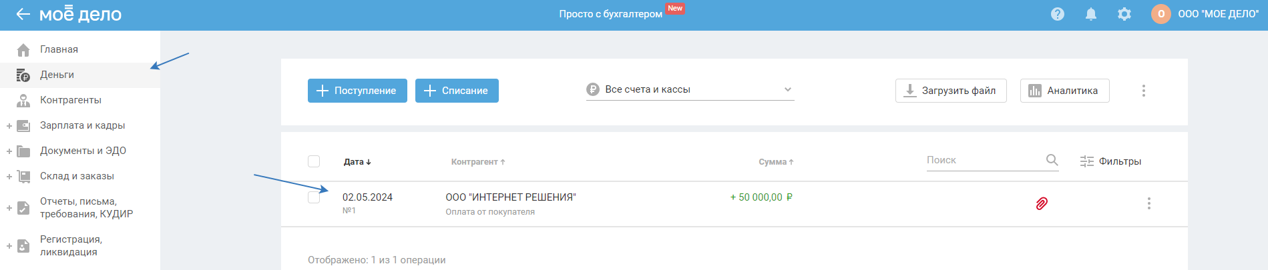Open three-dot menu for the 02.05.2024 operation
Viewport: 1268px width, 270px height.
coord(1149,203)
